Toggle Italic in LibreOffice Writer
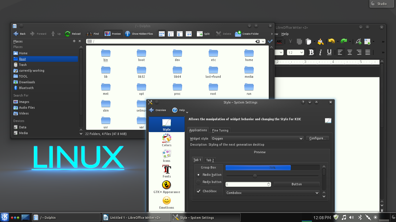This screenshot has width=396, height=222. 320,52
